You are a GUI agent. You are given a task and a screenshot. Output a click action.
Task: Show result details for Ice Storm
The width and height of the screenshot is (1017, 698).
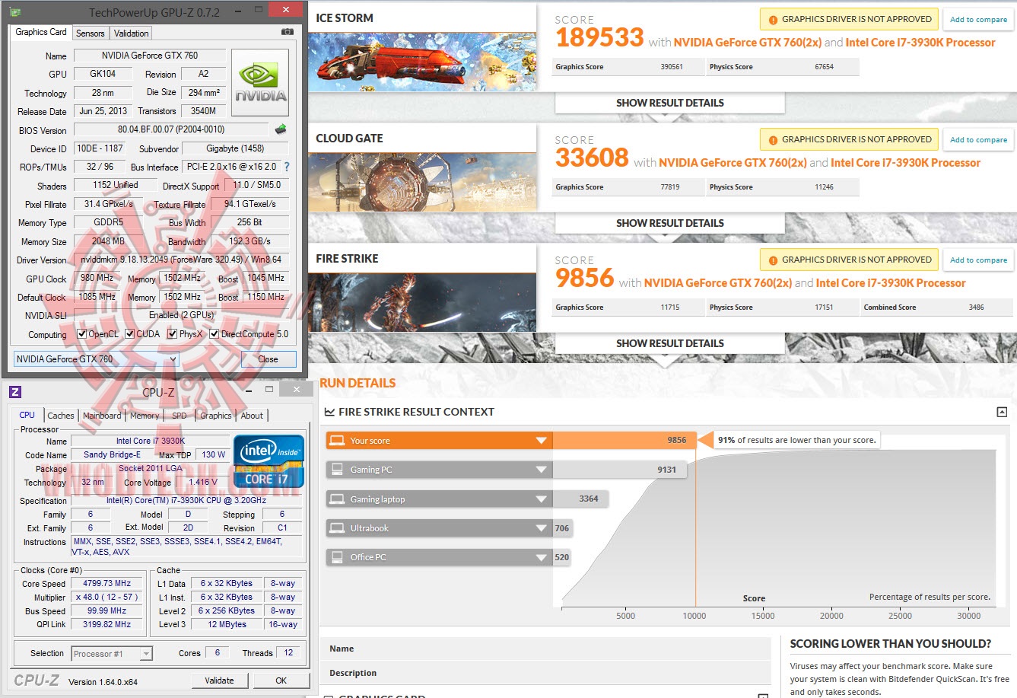669,103
